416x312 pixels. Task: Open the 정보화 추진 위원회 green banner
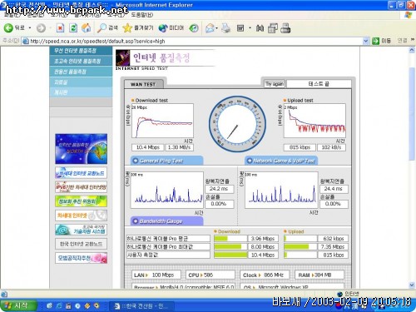click(x=81, y=201)
